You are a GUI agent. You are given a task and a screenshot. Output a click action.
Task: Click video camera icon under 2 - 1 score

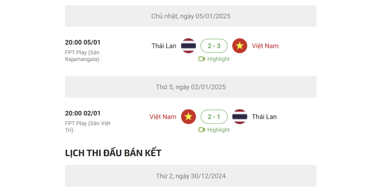[x=202, y=130]
